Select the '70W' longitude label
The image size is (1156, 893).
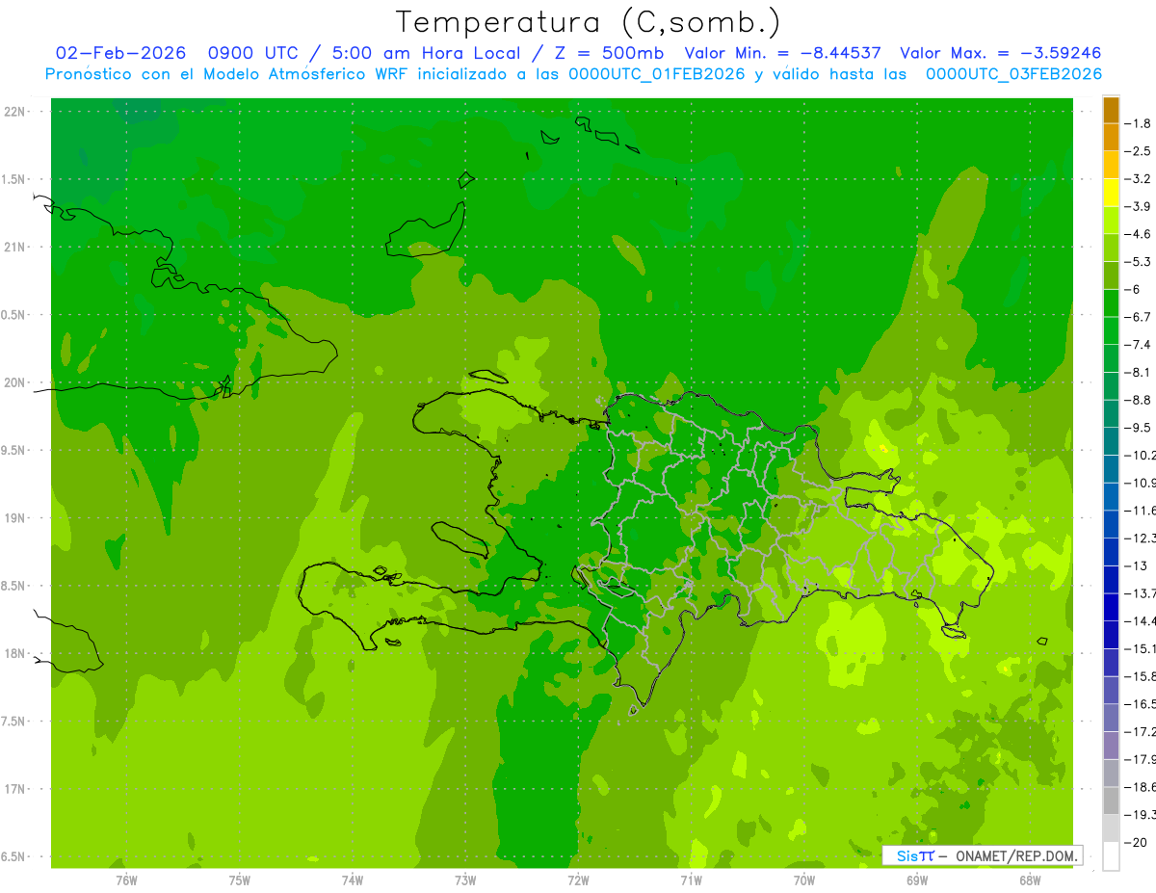804,880
